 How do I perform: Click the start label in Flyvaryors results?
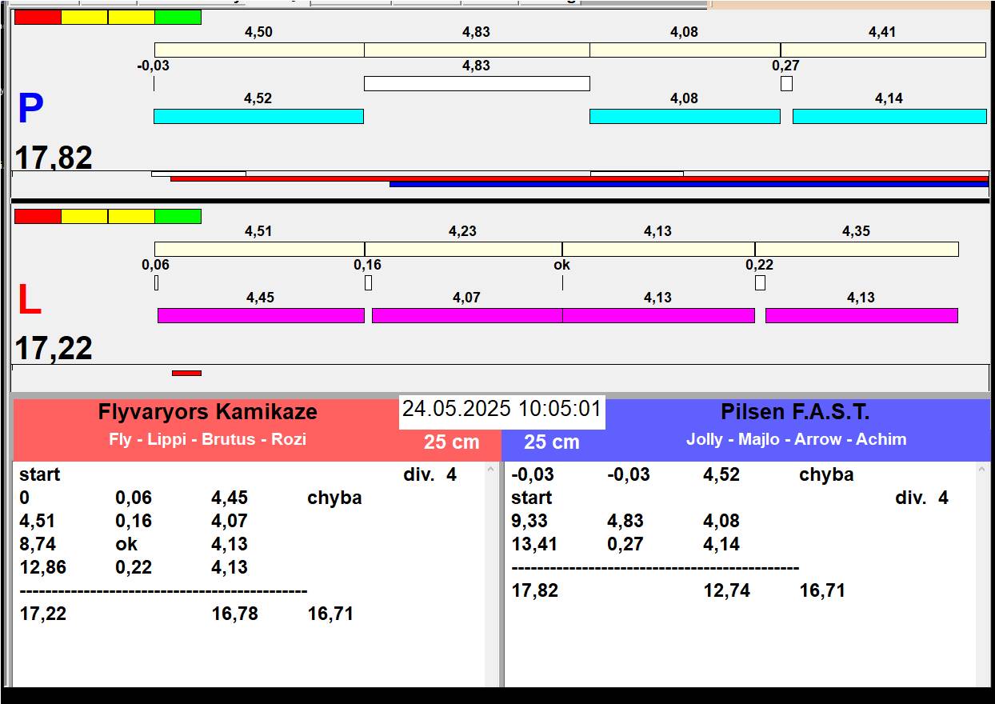tap(40, 474)
